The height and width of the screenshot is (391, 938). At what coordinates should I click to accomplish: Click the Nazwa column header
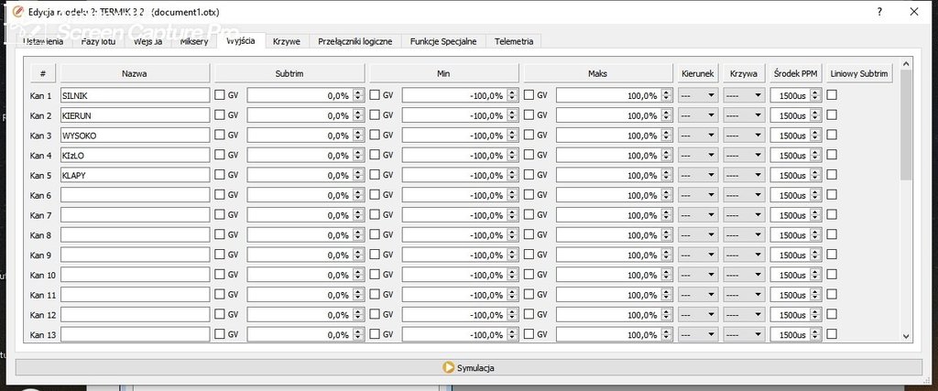pos(135,73)
